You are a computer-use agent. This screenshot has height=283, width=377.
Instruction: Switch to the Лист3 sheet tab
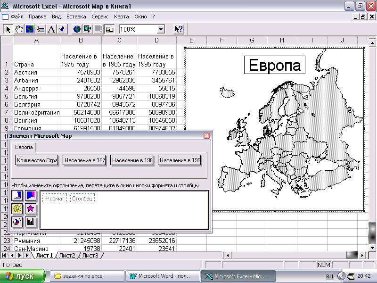[x=90, y=255]
